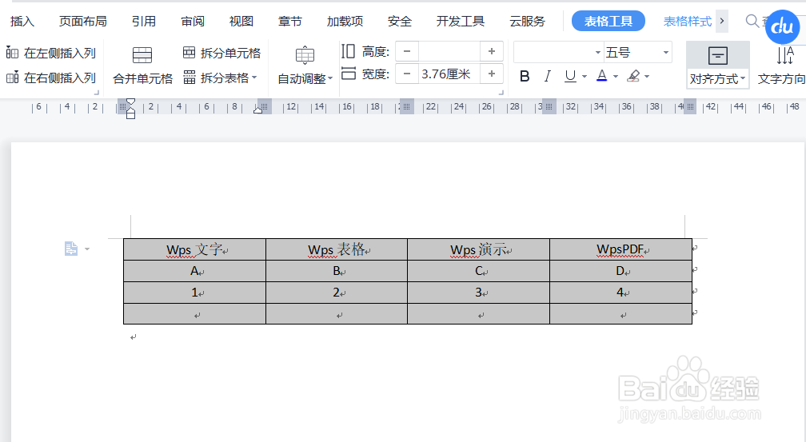Image resolution: width=806 pixels, height=442 pixels.
Task: Click split cells (拆分单元格)
Action: (221, 53)
